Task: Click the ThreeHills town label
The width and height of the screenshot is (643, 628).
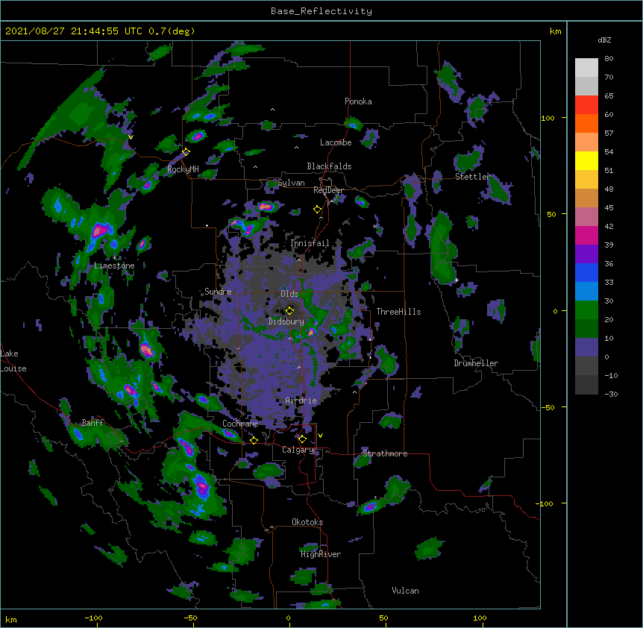Action: click(x=398, y=312)
